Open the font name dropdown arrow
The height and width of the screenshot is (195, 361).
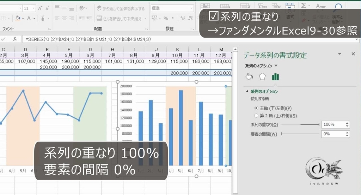[20, 8]
